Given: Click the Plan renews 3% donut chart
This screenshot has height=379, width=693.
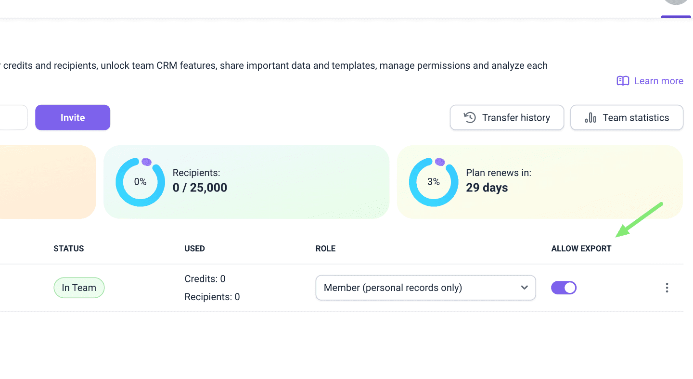Looking at the screenshot, I should click(433, 182).
